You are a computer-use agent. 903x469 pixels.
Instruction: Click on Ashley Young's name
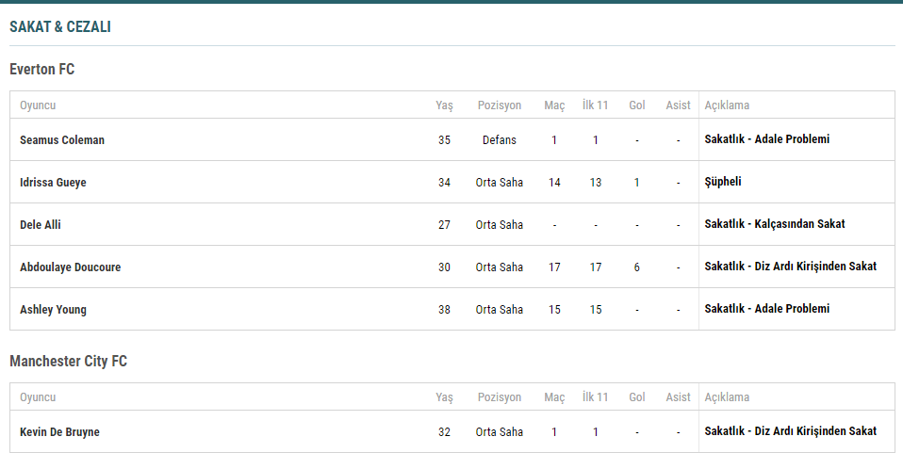pyautogui.click(x=53, y=309)
